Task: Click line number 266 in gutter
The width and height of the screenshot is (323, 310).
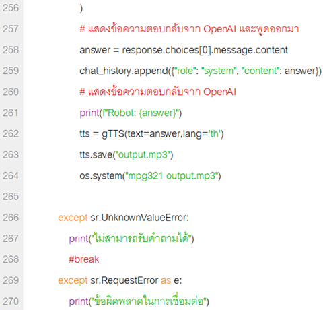Action: (x=11, y=218)
